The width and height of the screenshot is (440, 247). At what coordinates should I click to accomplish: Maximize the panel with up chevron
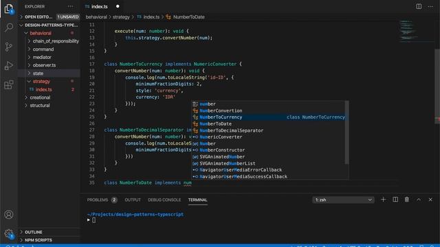point(419,200)
